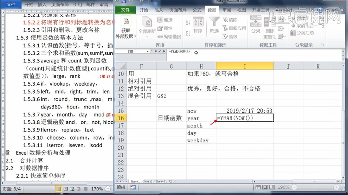Viewport: 348px width, 195px height.
Task: Expand the Refresh All dropdown arrow
Action: (x=147, y=37)
